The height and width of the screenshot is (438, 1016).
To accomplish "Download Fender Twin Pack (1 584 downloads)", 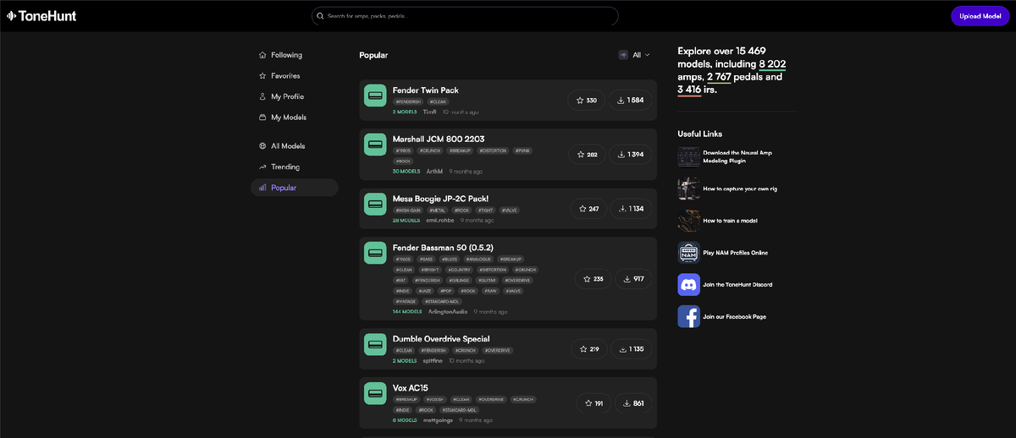I will coord(630,100).
